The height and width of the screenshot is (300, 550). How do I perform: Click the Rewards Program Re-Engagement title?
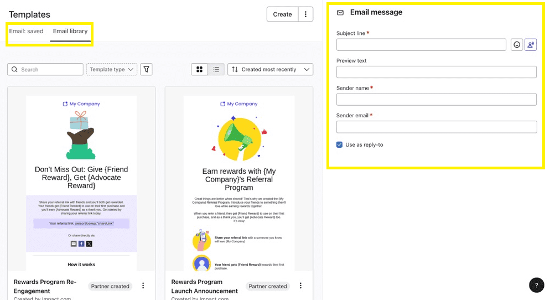click(x=45, y=286)
